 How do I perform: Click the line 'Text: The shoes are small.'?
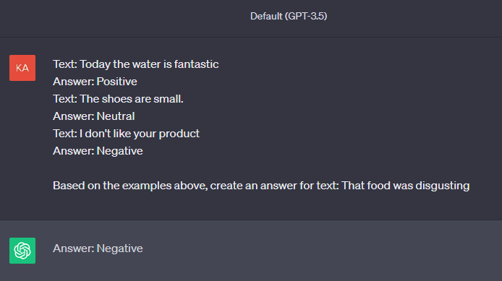pos(118,99)
